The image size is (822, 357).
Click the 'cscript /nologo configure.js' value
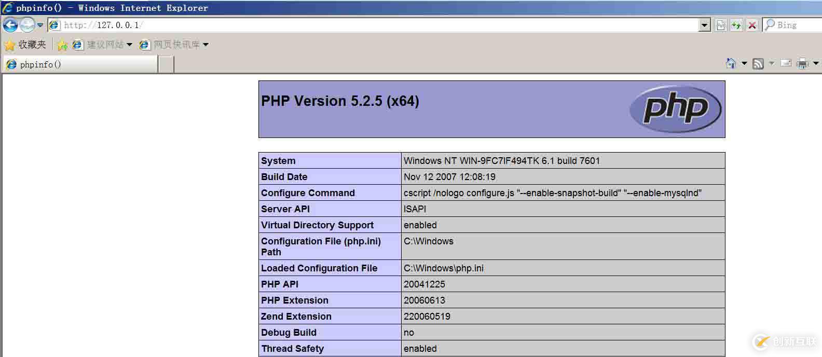coord(553,193)
